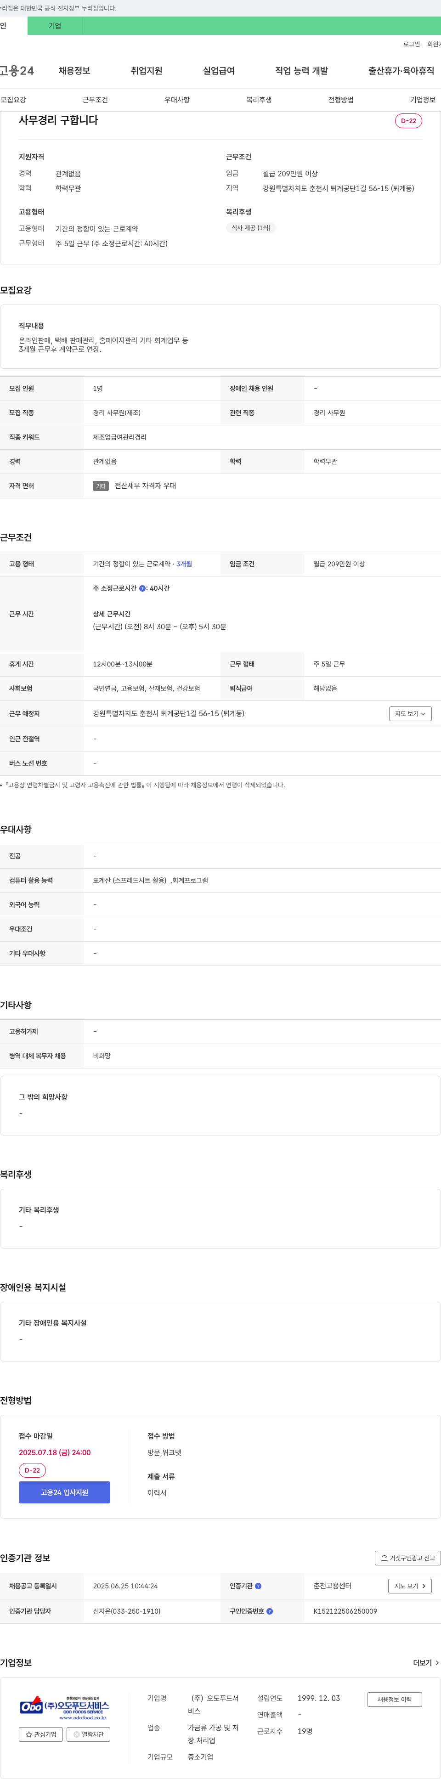Image resolution: width=441 pixels, height=1779 pixels.
Task: Click the 열람차단 block button
Action: click(x=88, y=1734)
